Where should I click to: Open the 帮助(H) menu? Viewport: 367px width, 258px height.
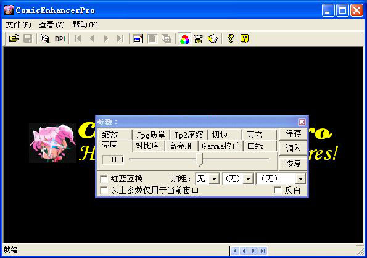(x=85, y=24)
